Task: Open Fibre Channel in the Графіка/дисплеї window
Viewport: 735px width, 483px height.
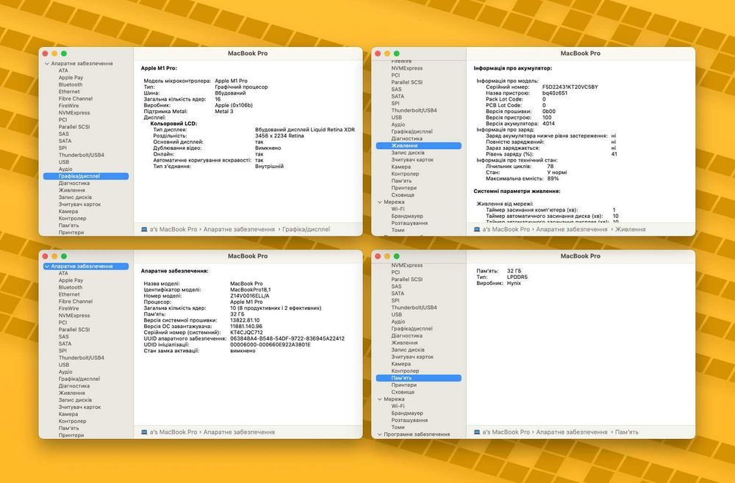Action: [76, 99]
